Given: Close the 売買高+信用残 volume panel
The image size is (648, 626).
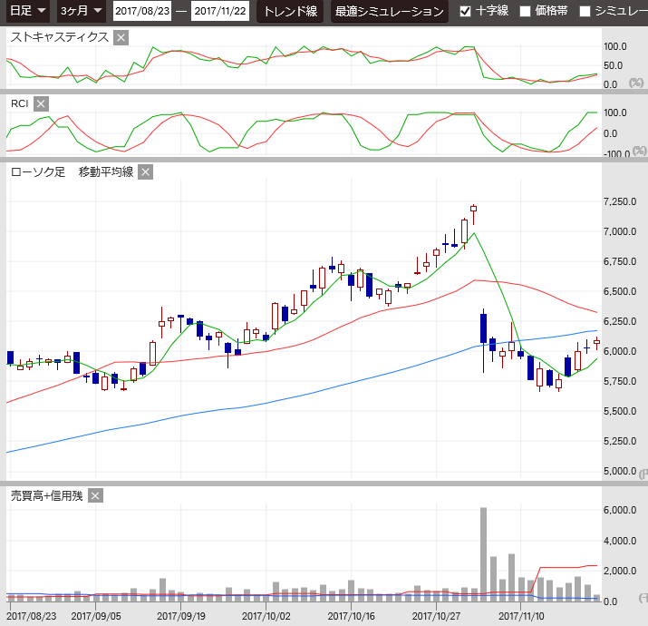Looking at the screenshot, I should [95, 495].
